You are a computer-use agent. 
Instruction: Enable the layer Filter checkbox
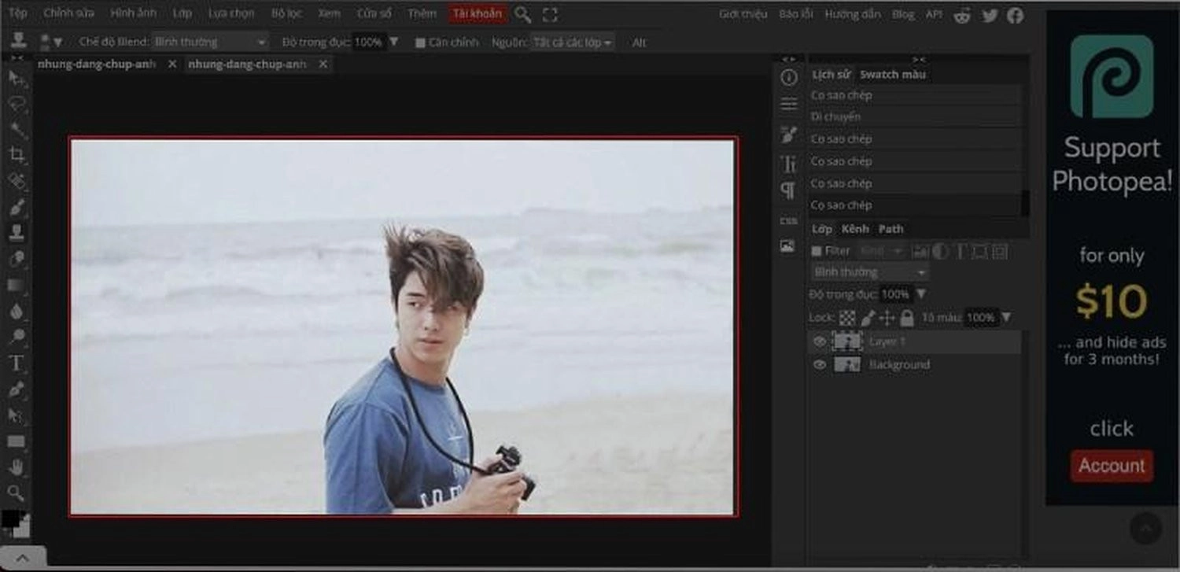point(817,251)
